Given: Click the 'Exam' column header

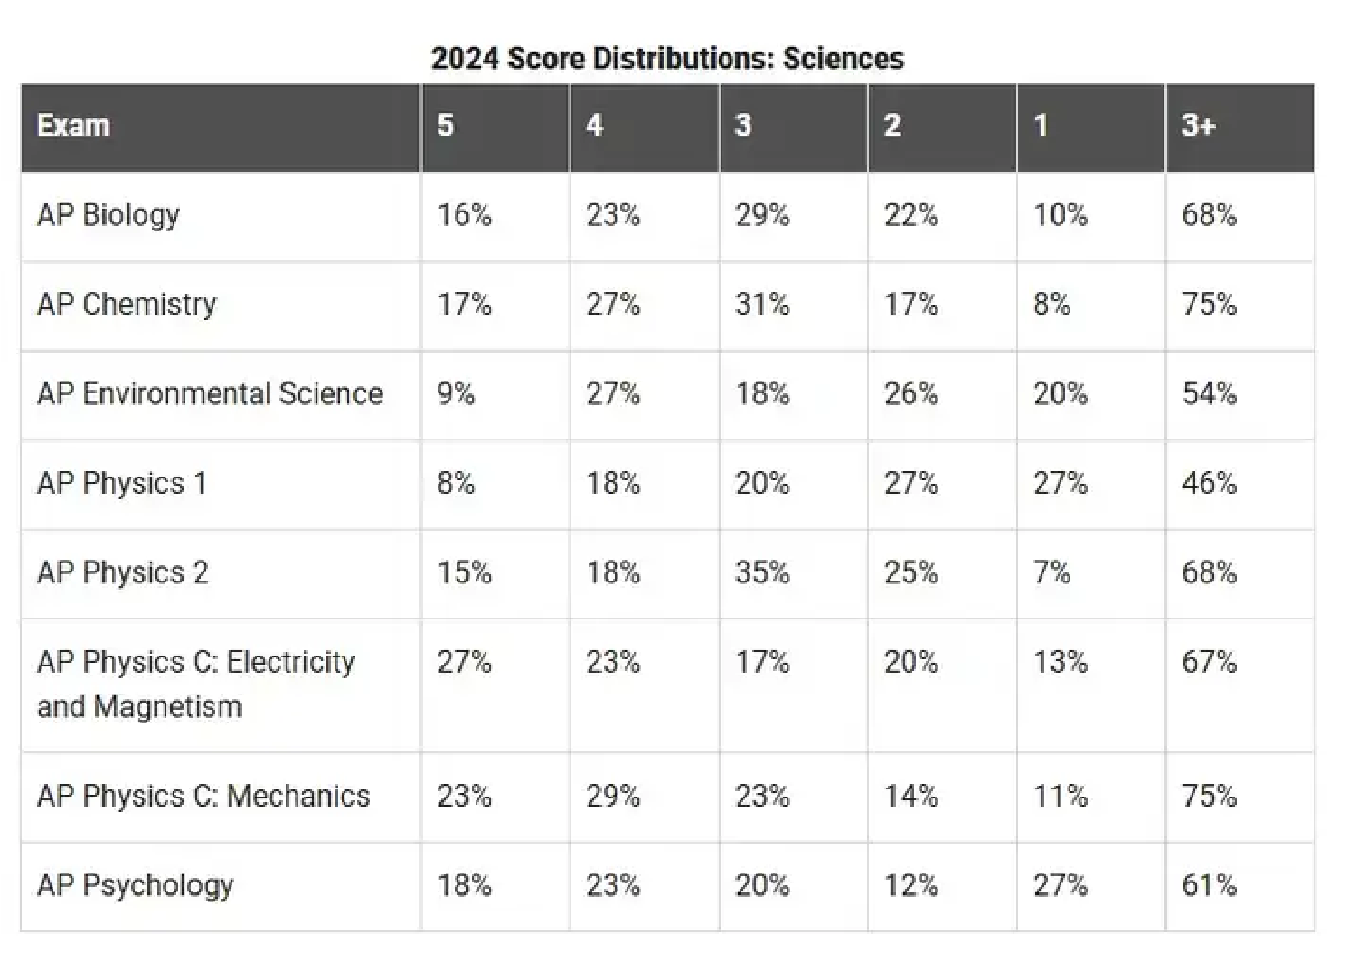Looking at the screenshot, I should tap(73, 125).
